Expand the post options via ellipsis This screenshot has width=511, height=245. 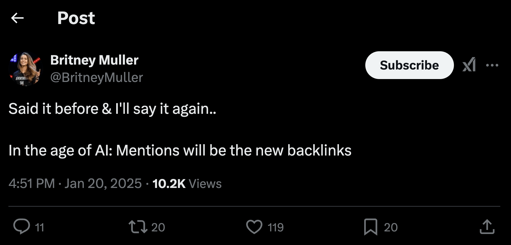[x=492, y=65]
